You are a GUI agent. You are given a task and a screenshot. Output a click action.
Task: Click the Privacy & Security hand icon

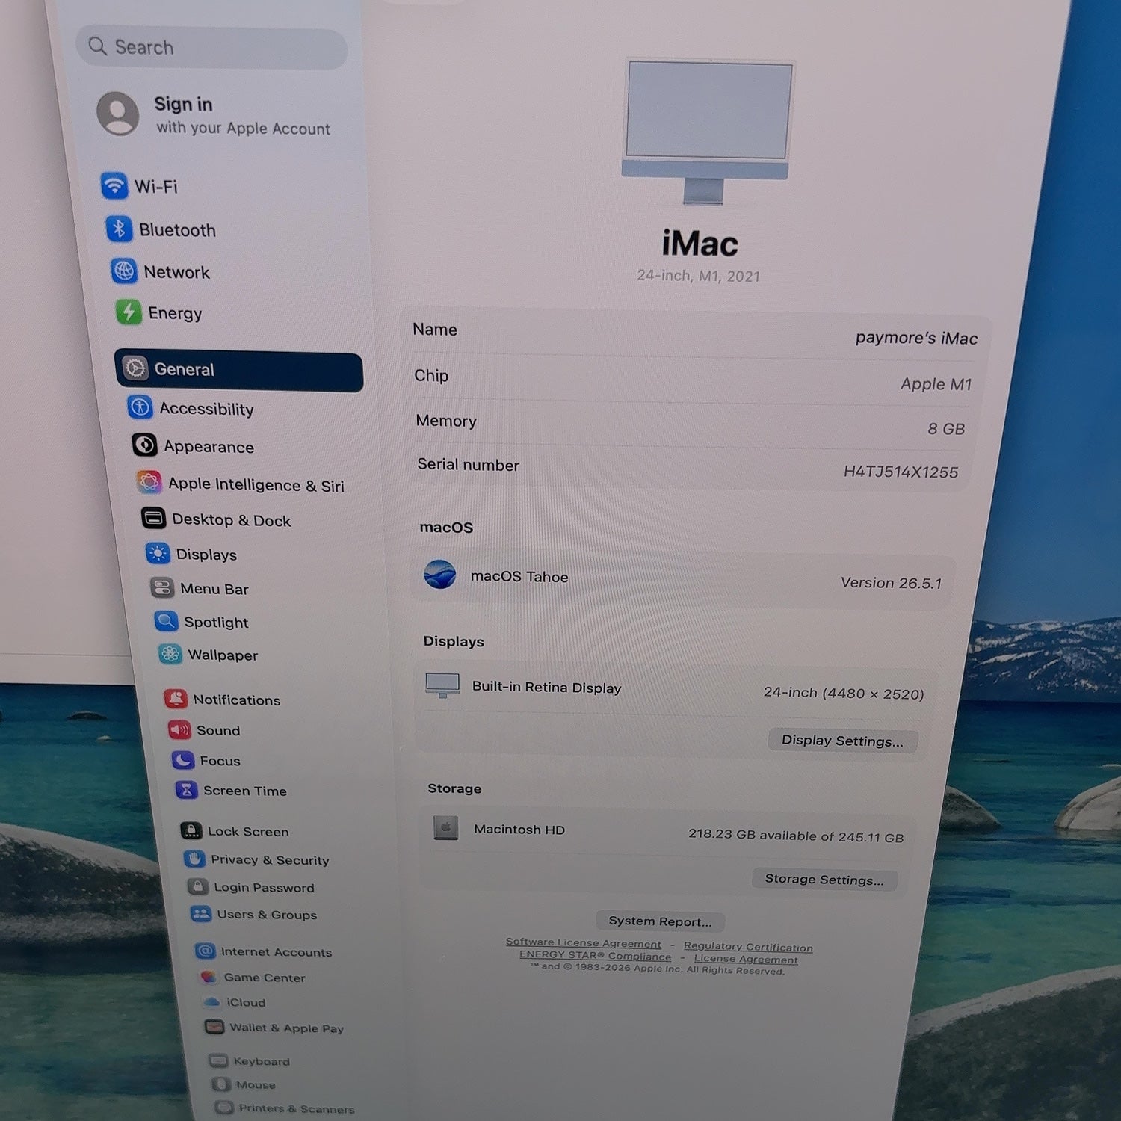coord(194,859)
